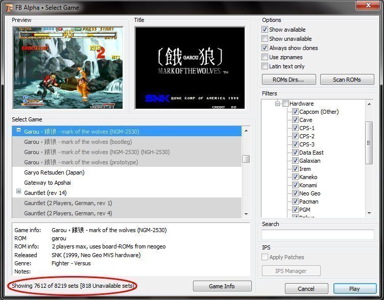
Task: Uncheck Always show clones option
Action: coord(265,48)
